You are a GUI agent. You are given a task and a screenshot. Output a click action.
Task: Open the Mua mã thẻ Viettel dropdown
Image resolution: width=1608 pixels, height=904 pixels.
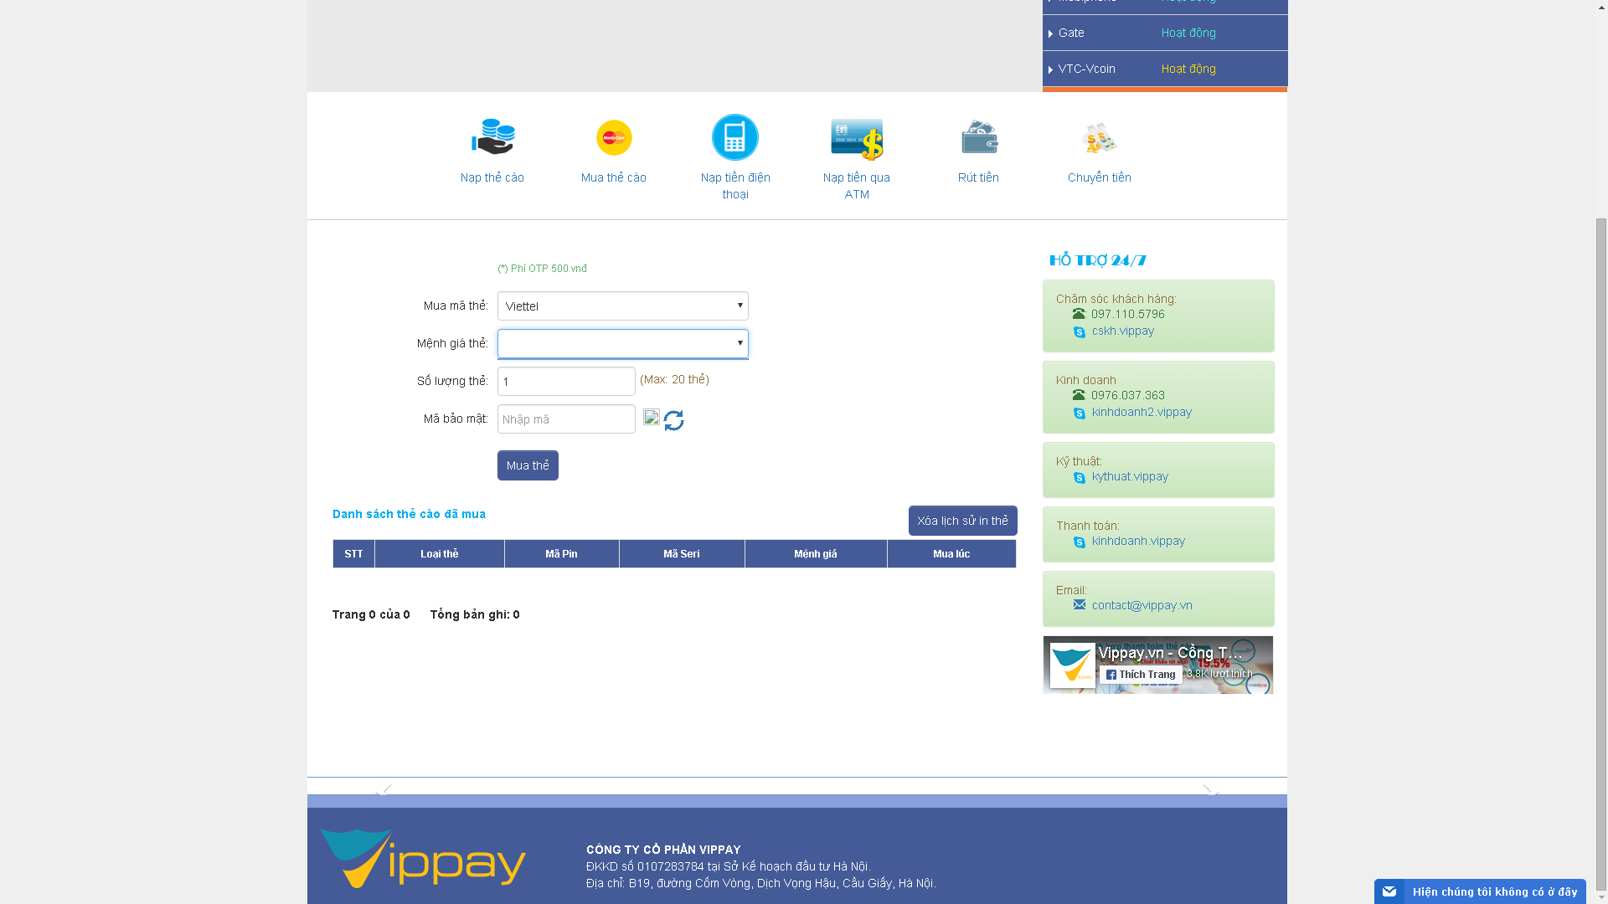pyautogui.click(x=622, y=306)
